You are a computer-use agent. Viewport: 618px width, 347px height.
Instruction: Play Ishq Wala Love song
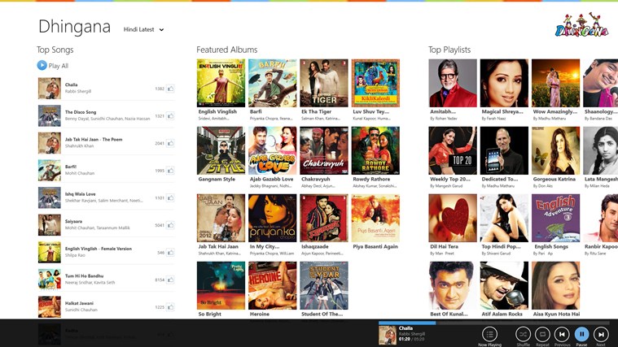(106, 197)
